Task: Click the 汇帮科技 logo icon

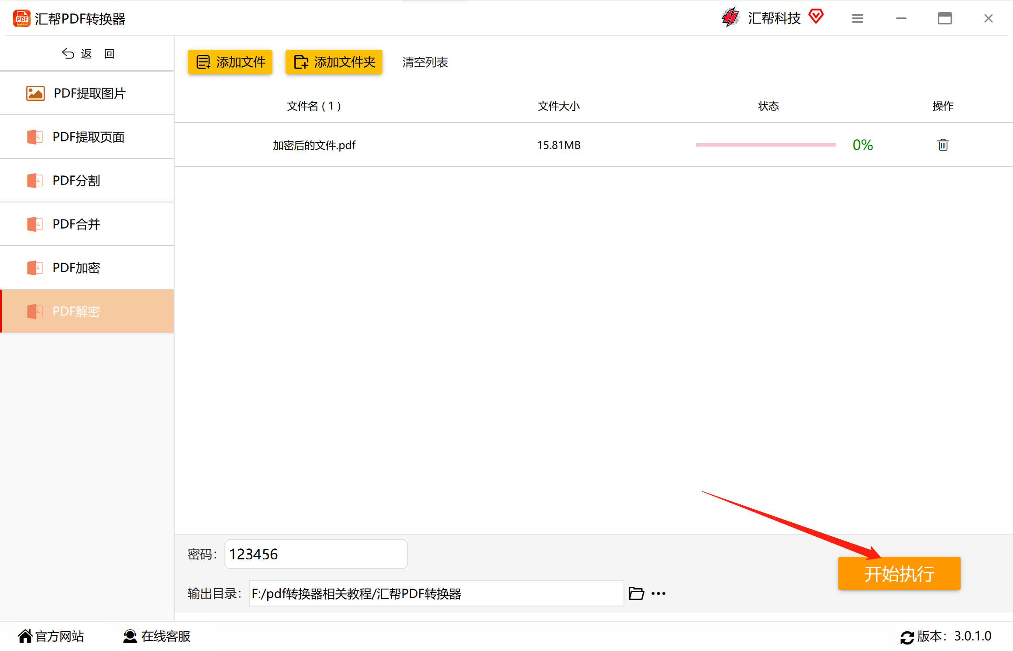Action: (730, 17)
